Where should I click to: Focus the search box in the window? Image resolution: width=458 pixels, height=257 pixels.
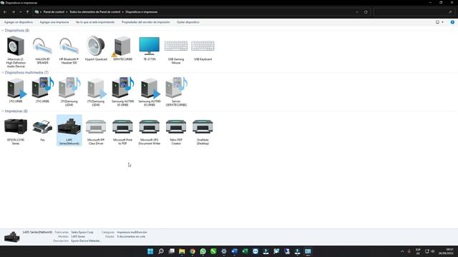pyautogui.click(x=414, y=12)
